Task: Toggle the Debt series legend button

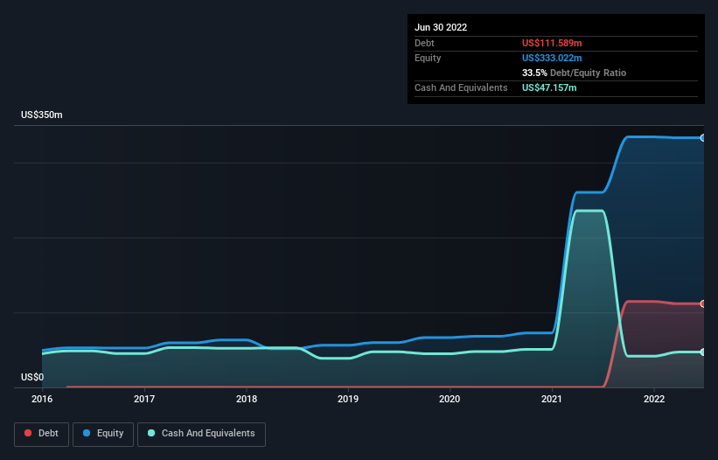Action: [x=42, y=434]
